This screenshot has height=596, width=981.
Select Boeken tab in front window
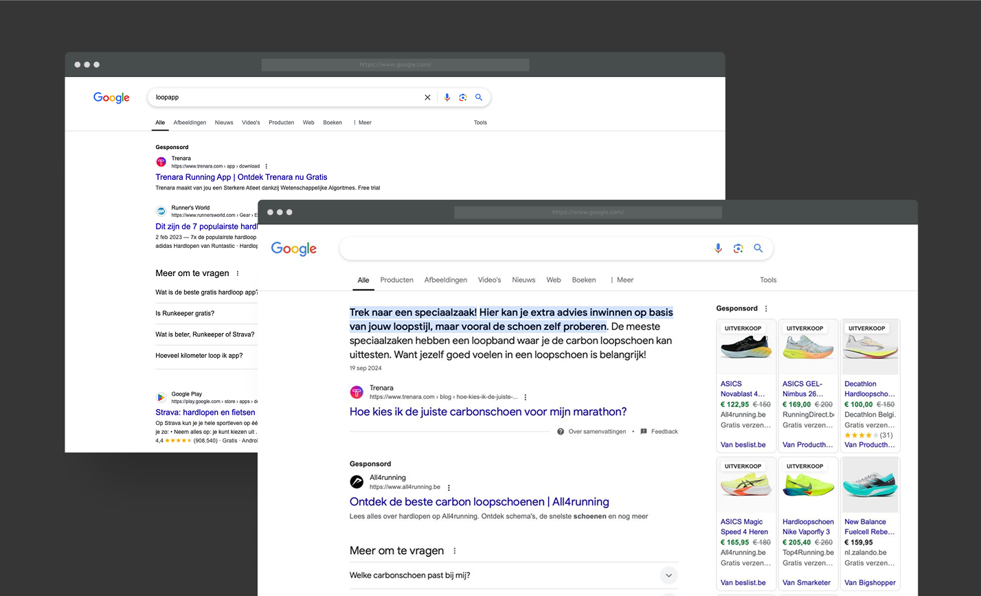coord(584,280)
